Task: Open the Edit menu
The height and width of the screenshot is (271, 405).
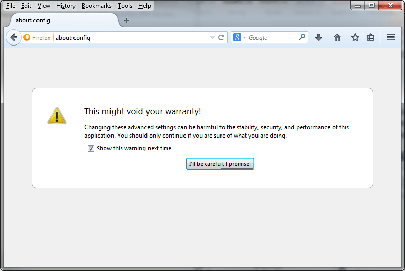Action: (x=26, y=6)
